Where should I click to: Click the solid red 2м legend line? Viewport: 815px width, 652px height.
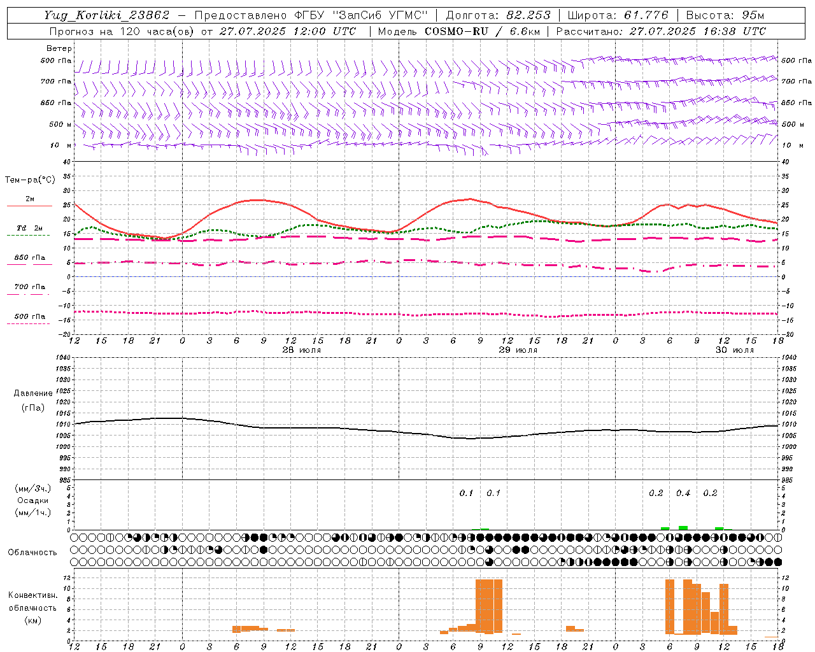29,206
